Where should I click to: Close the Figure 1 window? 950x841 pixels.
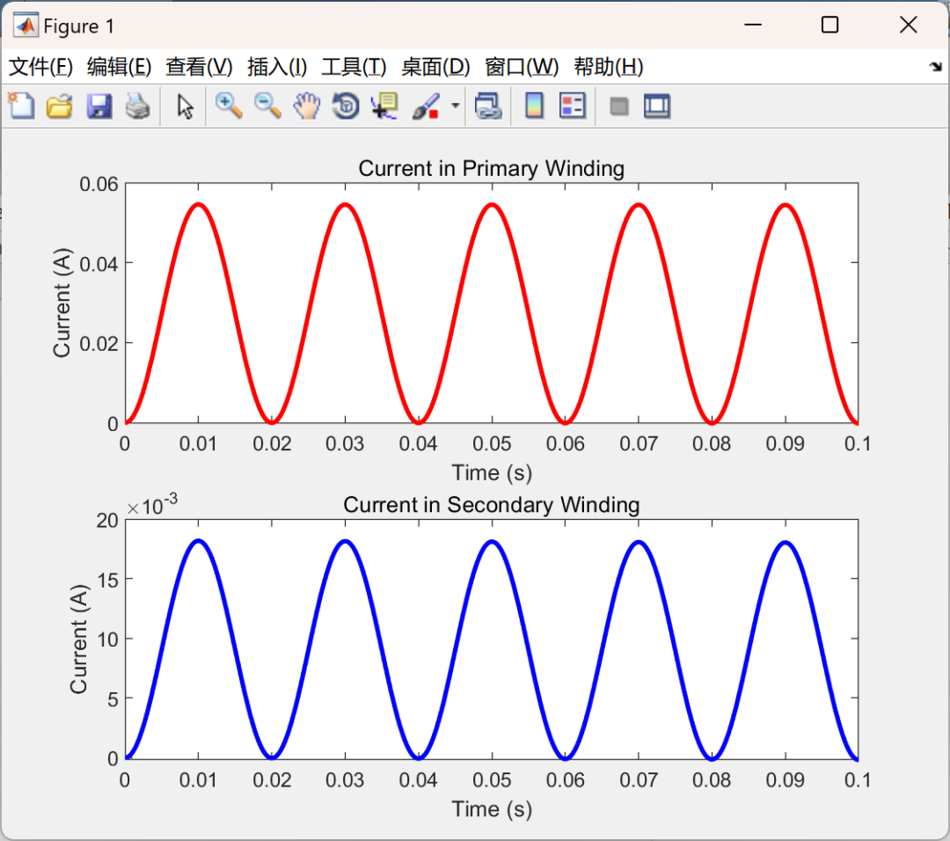pos(908,25)
